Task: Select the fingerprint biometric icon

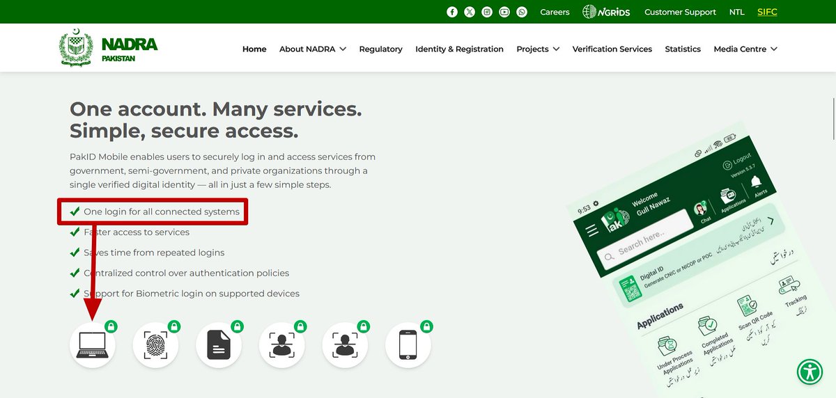Action: (x=155, y=345)
